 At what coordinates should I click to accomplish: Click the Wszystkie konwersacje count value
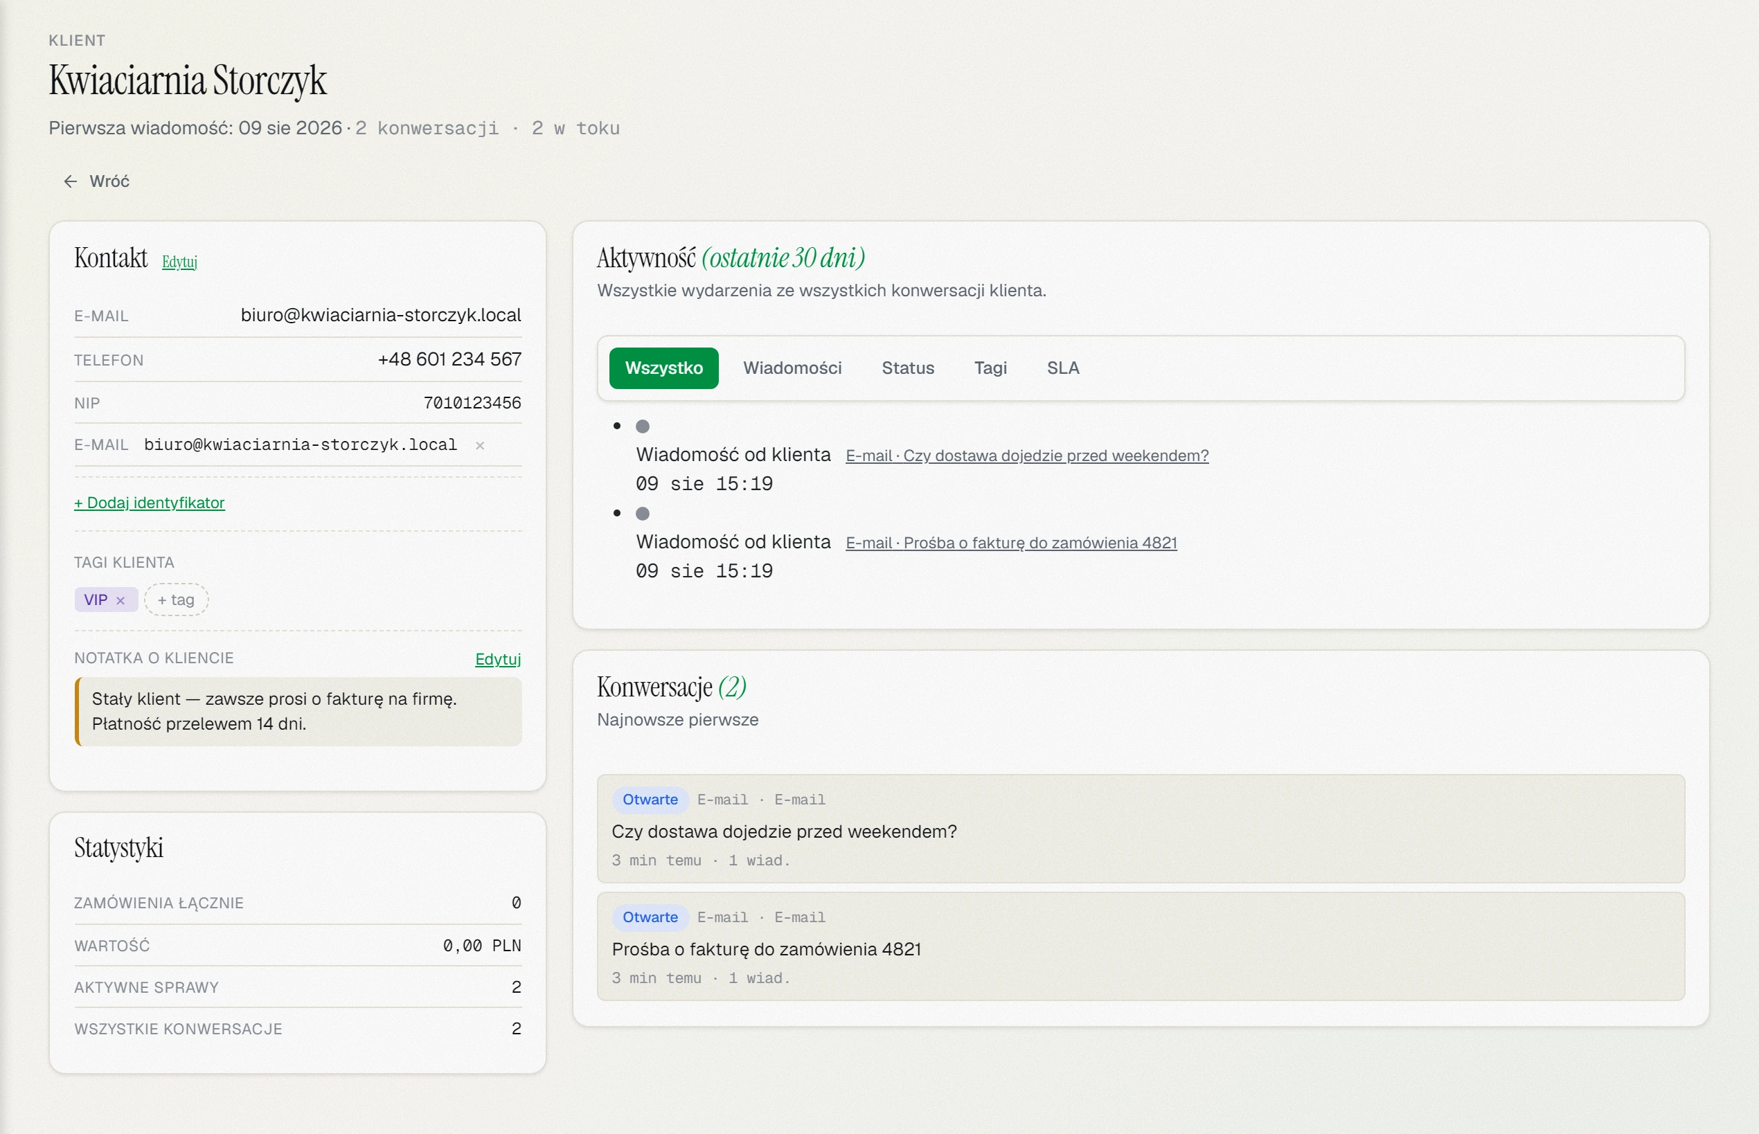tap(517, 1029)
